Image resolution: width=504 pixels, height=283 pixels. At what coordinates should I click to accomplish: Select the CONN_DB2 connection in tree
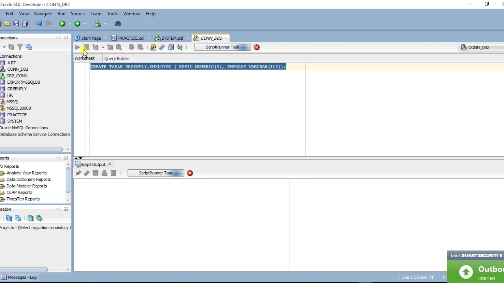click(17, 69)
